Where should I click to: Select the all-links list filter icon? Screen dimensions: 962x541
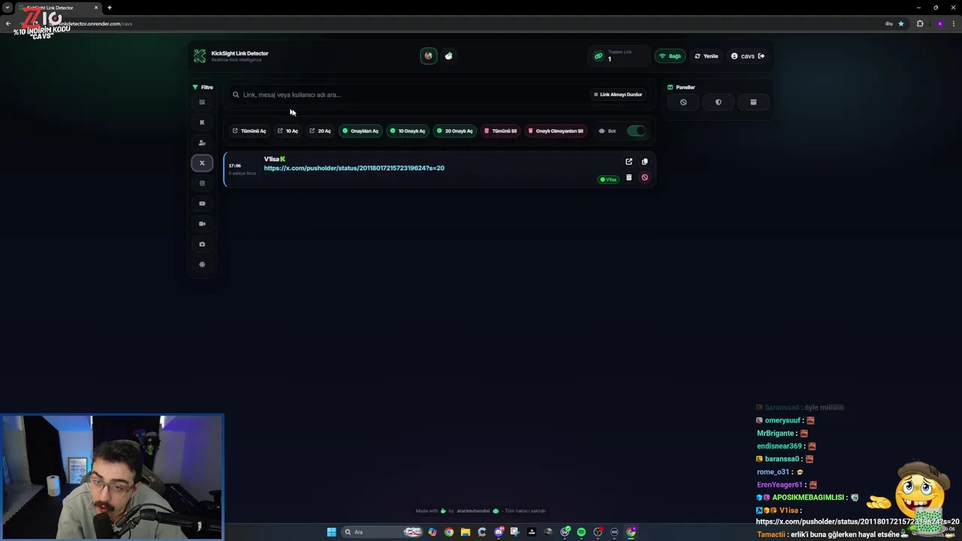click(x=201, y=102)
